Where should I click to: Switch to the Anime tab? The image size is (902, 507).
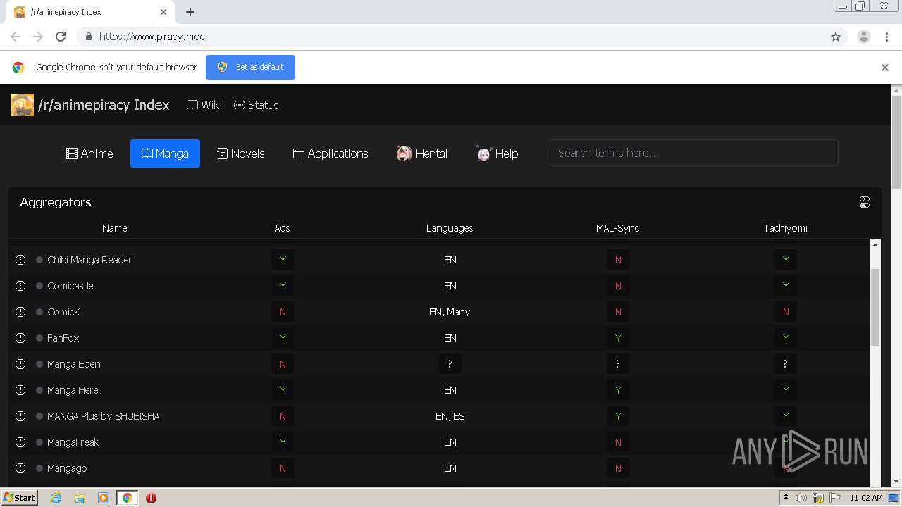[89, 154]
